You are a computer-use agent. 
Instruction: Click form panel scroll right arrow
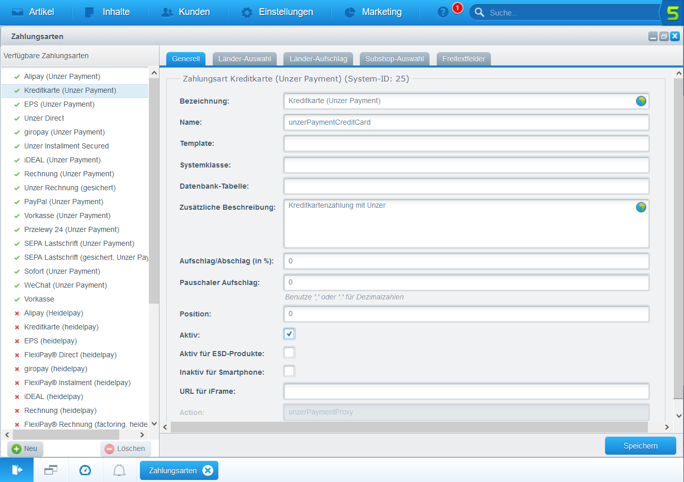pos(666,427)
